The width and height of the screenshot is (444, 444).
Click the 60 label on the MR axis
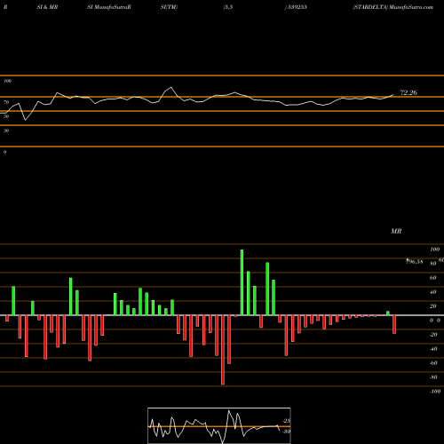pyautogui.click(x=433, y=278)
